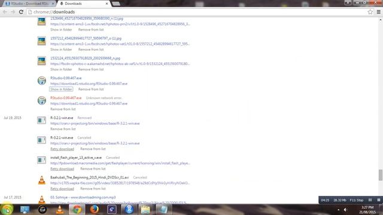Reload the Chrome downloads page

pyautogui.click(x=21, y=12)
